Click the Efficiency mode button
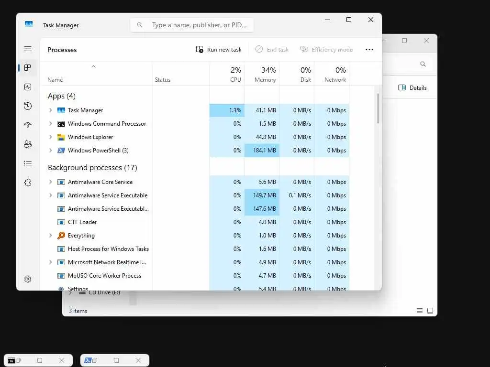 [326, 50]
